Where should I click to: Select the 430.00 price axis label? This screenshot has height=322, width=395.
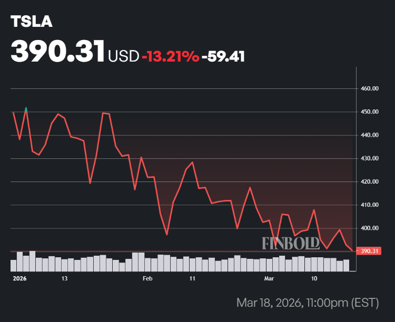(369, 158)
